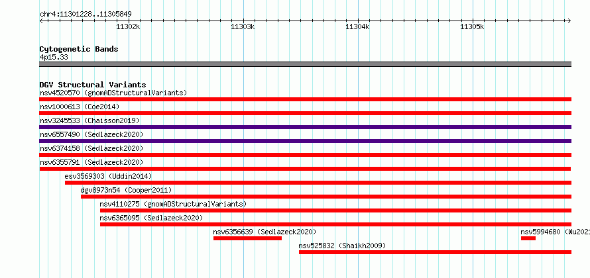This screenshot has height=278, width=590.
Task: Click the 11303k ruler mark
Action: (x=243, y=26)
